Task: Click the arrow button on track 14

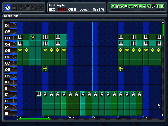Action: point(14,107)
